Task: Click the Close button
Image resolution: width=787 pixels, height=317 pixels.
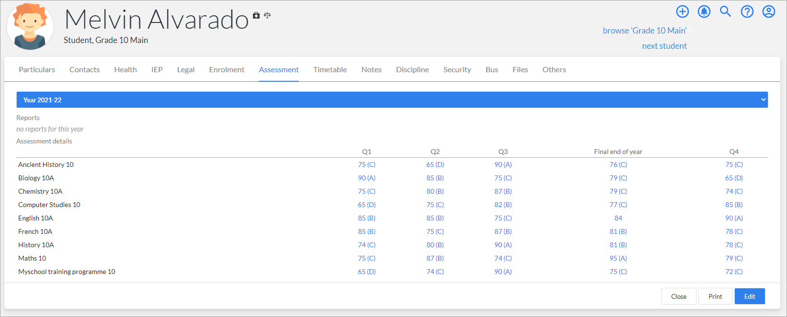Action: [x=679, y=296]
